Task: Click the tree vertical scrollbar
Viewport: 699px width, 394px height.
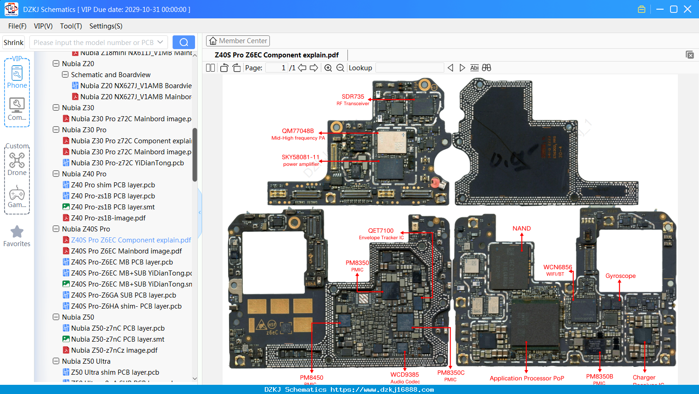Action: click(x=195, y=154)
